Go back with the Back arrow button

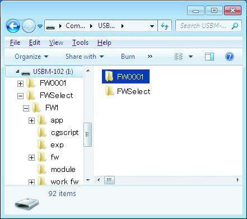click(x=13, y=26)
